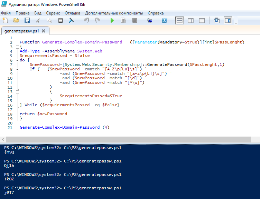This screenshot has height=199, width=260.
Task: Collapse the do block at line 6
Action: coord(17,60)
